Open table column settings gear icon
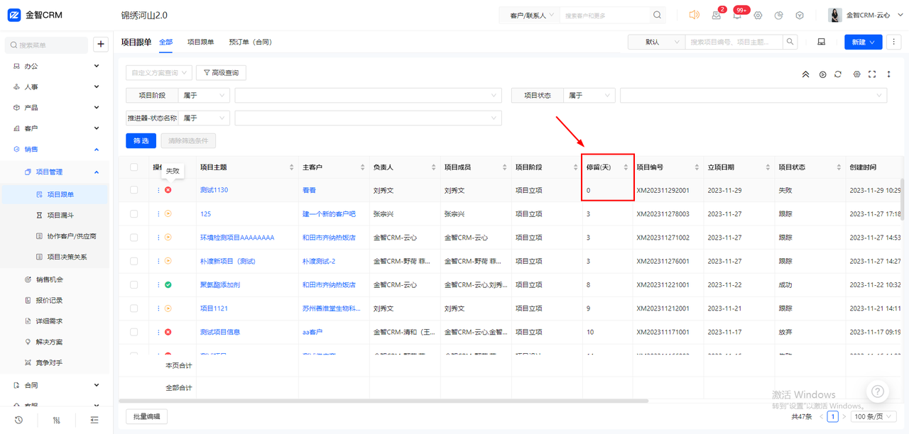 click(x=856, y=74)
